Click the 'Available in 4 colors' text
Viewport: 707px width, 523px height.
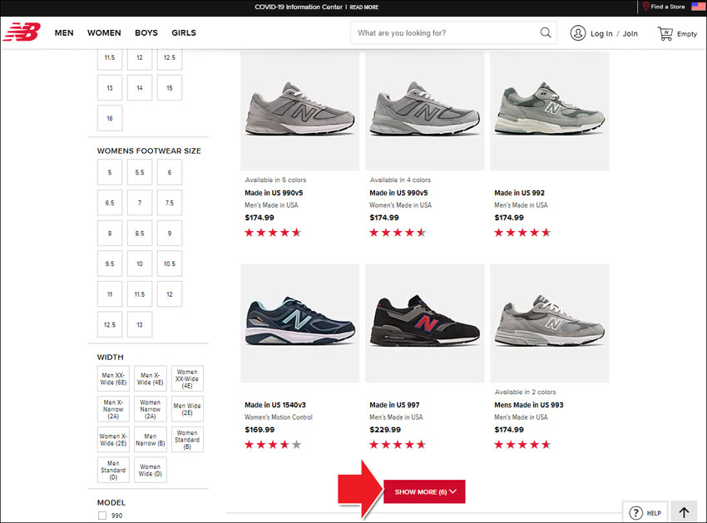(x=400, y=180)
